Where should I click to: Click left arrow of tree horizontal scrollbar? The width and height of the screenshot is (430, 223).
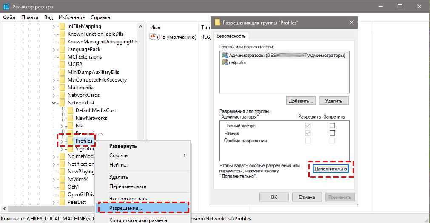click(4, 209)
